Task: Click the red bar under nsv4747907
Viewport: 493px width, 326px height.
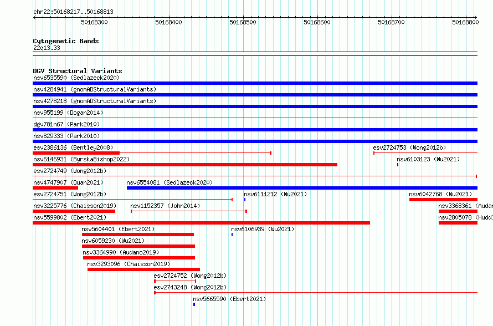Action: point(55,188)
